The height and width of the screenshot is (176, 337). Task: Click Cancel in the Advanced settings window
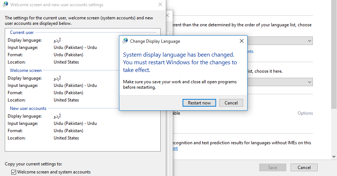coord(304,167)
